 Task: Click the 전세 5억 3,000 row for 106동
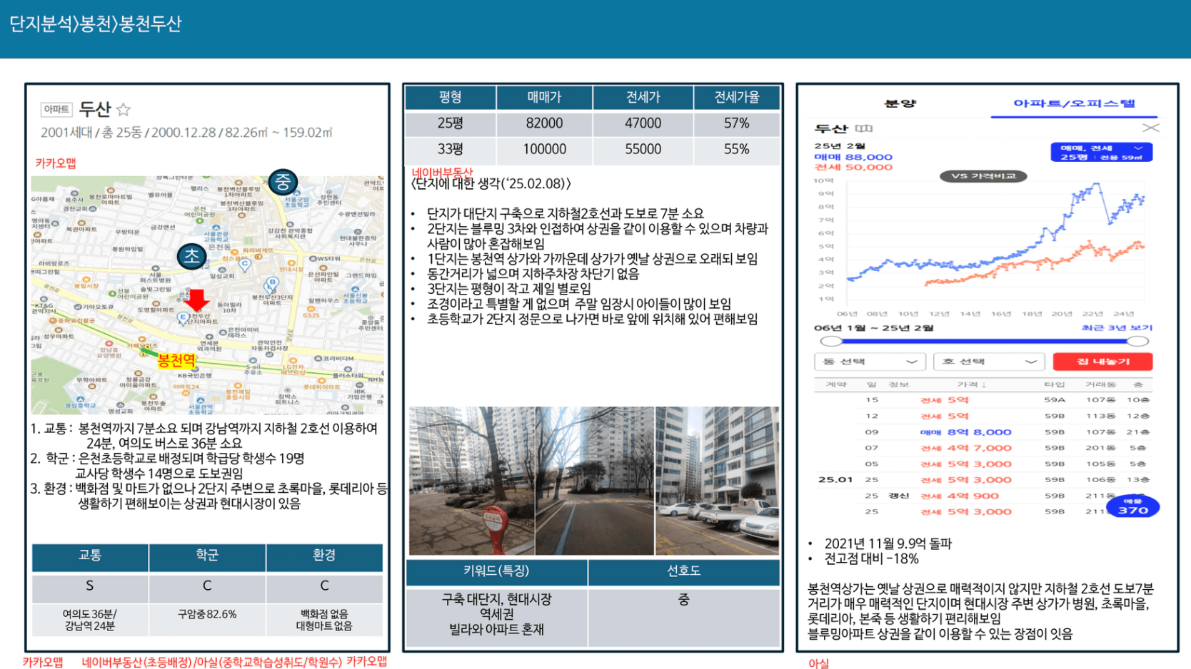point(983,480)
